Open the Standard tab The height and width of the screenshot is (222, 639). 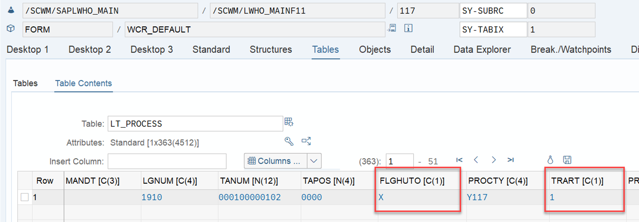pyautogui.click(x=211, y=49)
